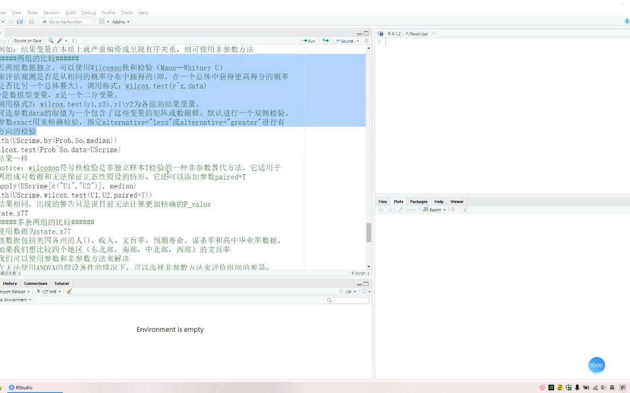
Task: Click the Go to file/function search box
Action: (66, 22)
